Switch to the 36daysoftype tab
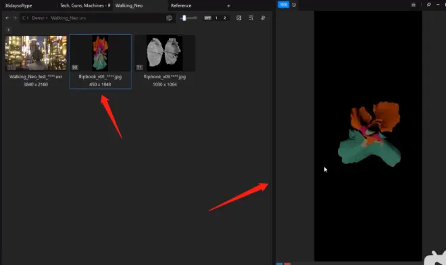Image resolution: width=446 pixels, height=265 pixels. (x=18, y=5)
